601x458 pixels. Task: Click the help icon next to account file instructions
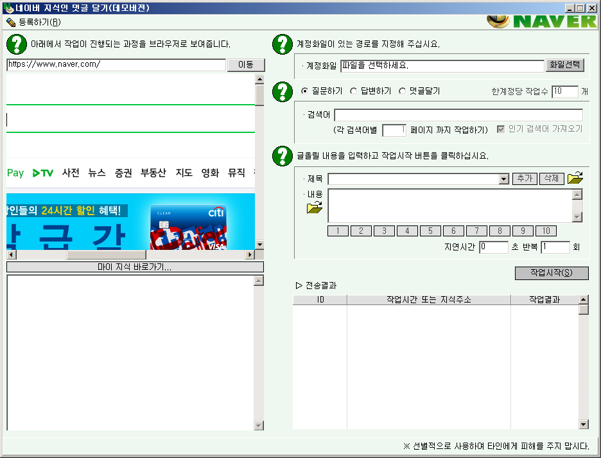click(282, 44)
